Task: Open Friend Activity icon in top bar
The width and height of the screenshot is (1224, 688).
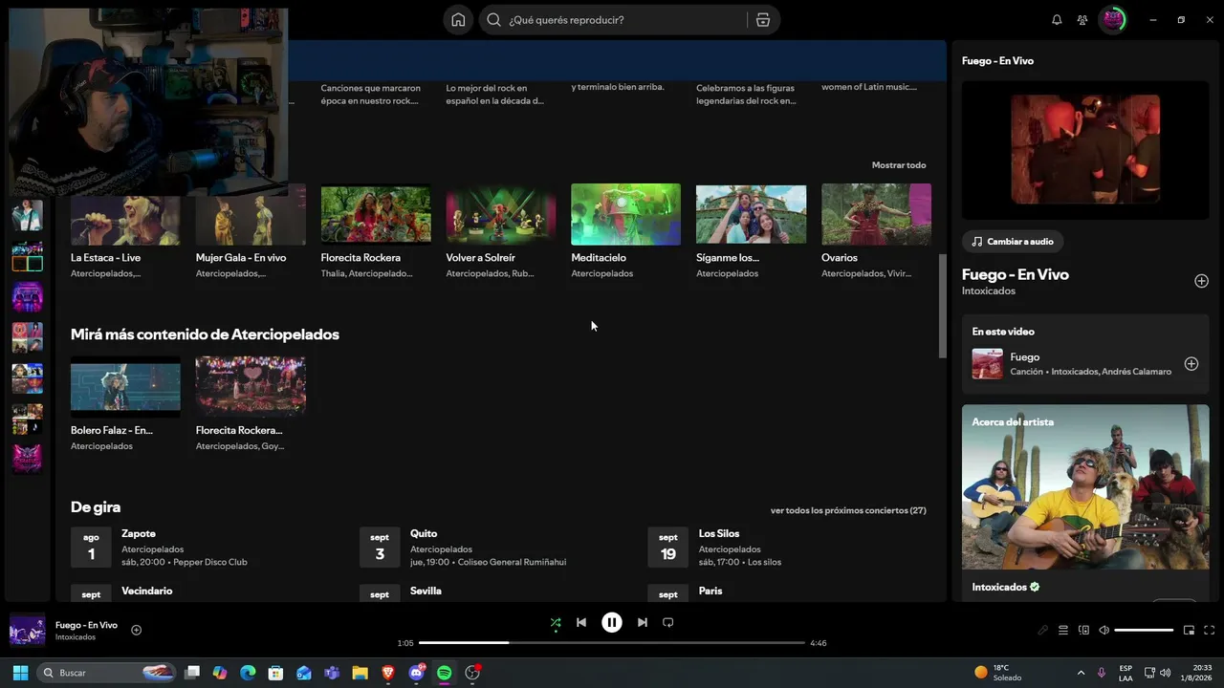Action: coord(1082,20)
